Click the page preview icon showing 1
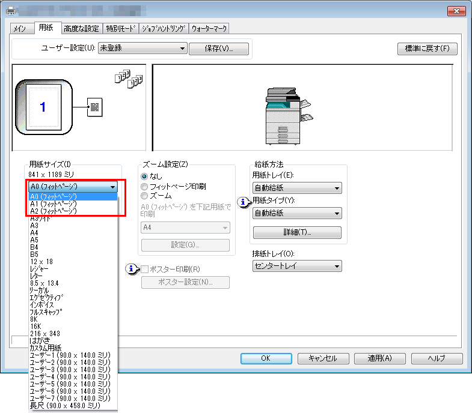472x413 pixels. (x=43, y=107)
